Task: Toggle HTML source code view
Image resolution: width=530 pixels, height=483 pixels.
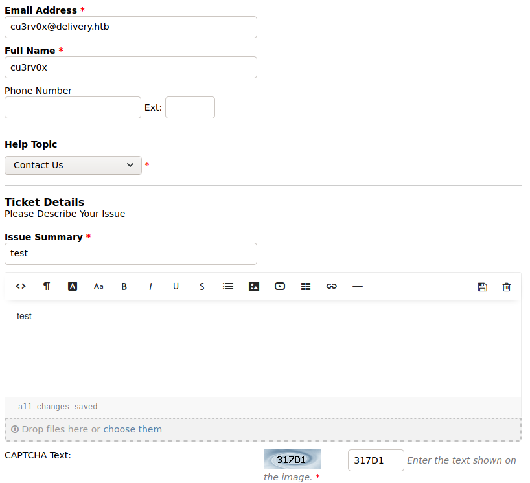Action: (21, 286)
